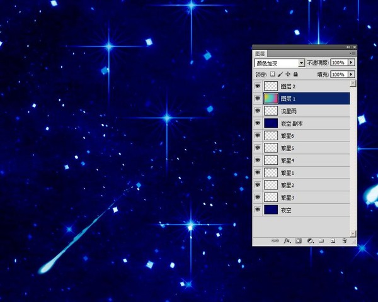Hide the 繁星1 layer

(x=258, y=172)
